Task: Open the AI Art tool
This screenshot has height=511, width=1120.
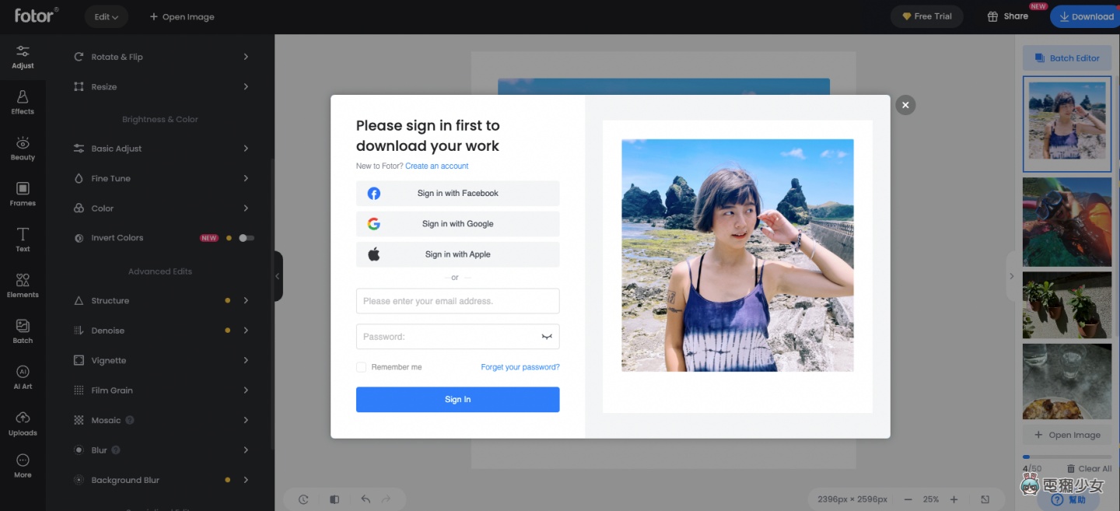Action: pos(23,376)
